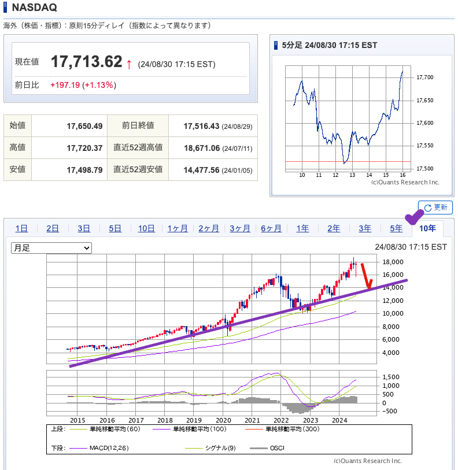Select the 5日 chart period tab
The width and height of the screenshot is (458, 470).
pos(115,228)
